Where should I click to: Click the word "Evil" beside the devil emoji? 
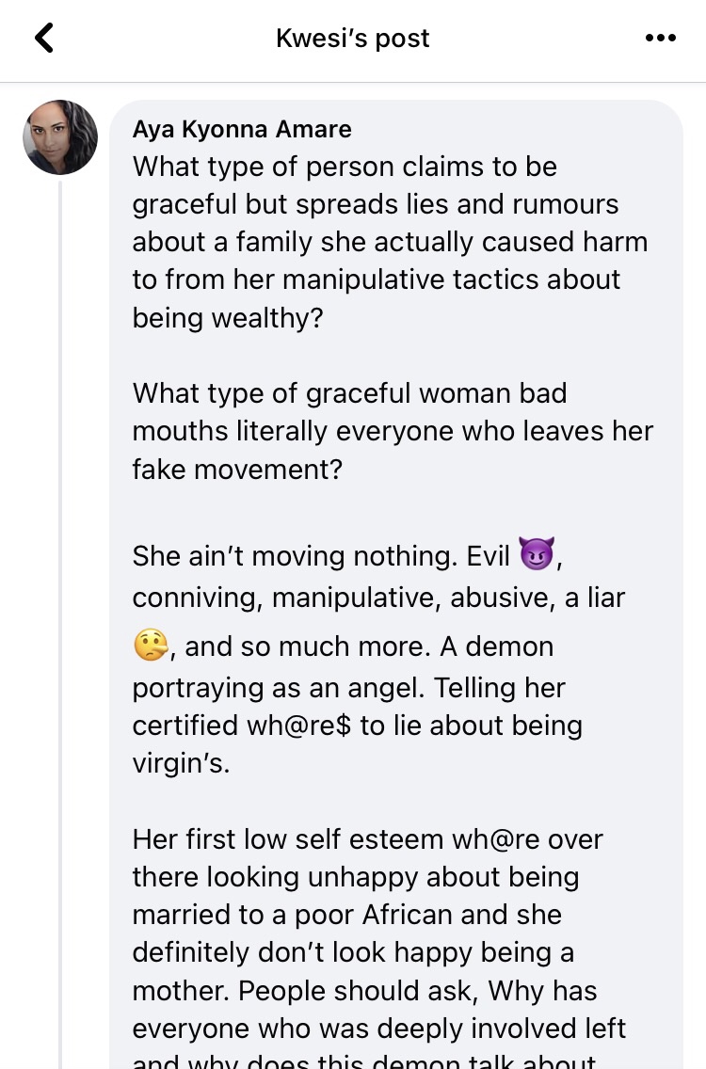point(489,556)
